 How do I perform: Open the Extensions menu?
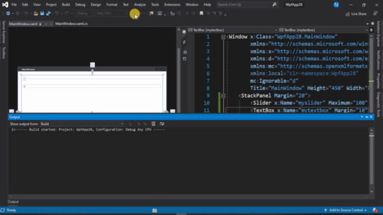coord(172,5)
